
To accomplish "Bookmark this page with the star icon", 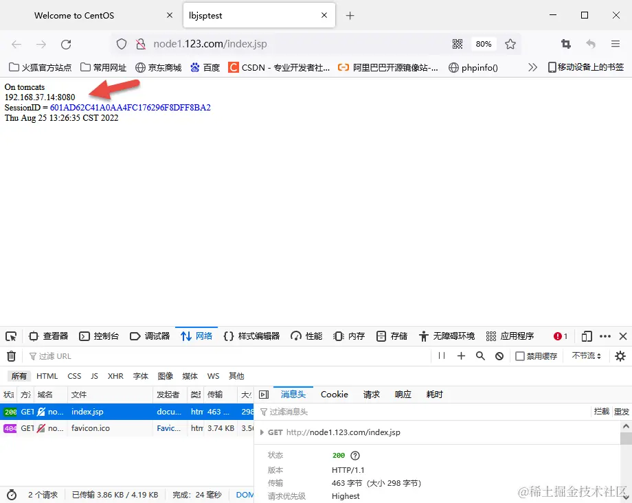I will (x=510, y=44).
